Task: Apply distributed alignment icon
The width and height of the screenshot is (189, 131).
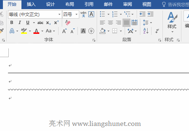Action: click(x=134, y=23)
